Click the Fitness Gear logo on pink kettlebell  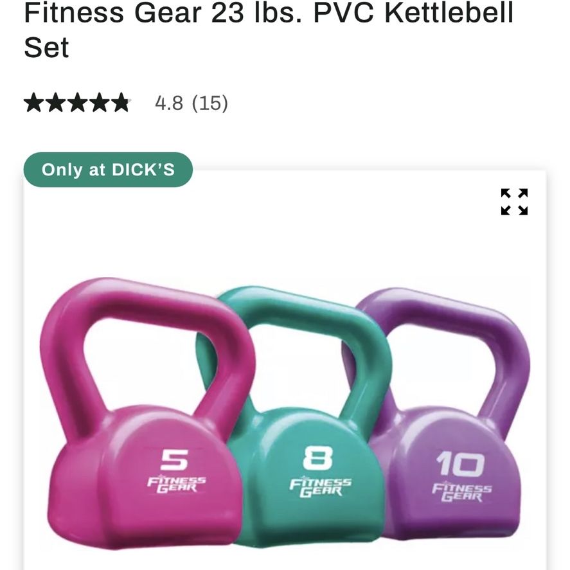[176, 485]
